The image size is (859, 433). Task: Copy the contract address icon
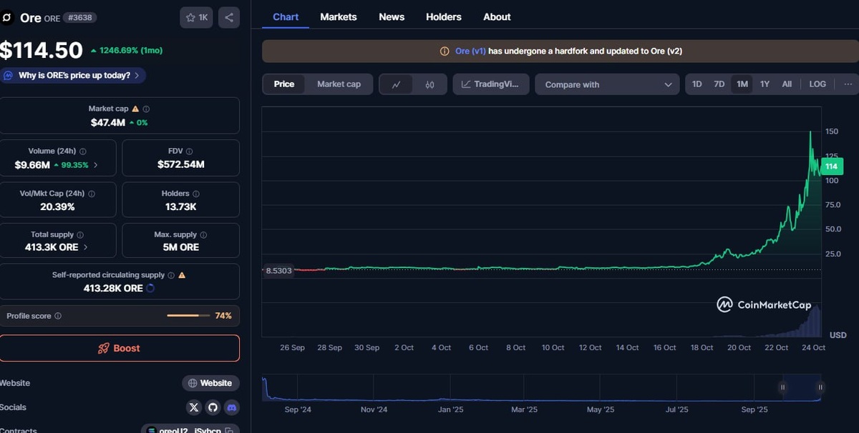coord(229,430)
